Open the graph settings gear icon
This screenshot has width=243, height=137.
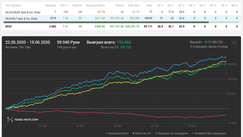[x=234, y=43]
